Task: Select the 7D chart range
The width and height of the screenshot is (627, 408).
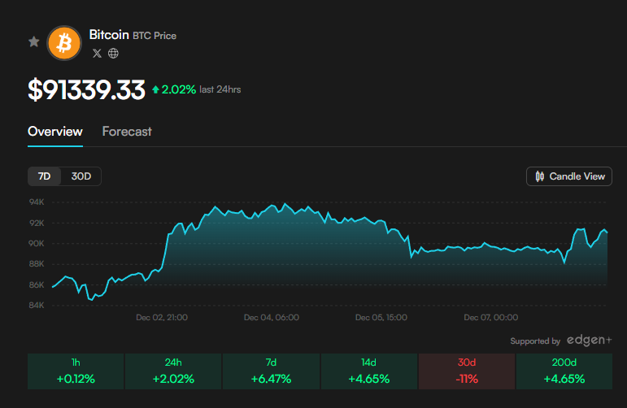Action: pos(45,176)
